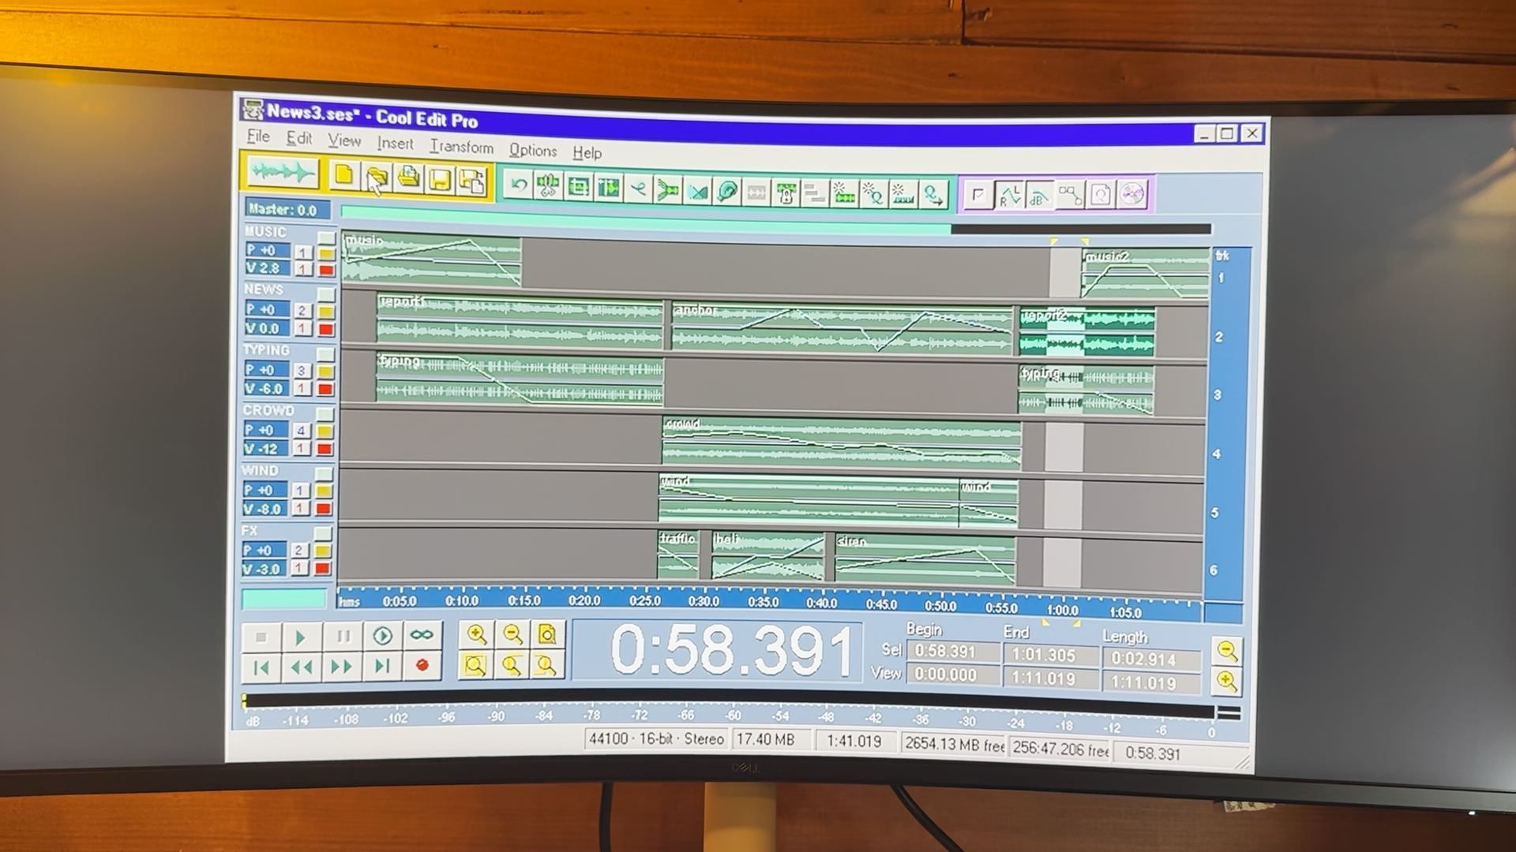
Task: Start recording with the red record button
Action: pos(422,666)
